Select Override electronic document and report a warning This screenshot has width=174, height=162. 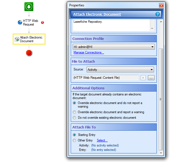(x=74, y=112)
